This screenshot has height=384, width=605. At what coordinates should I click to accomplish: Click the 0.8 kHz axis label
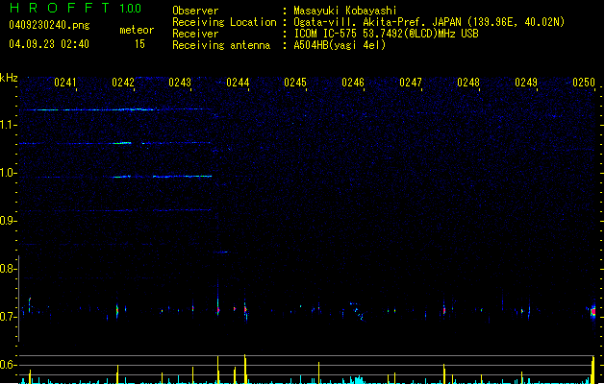pos(8,269)
